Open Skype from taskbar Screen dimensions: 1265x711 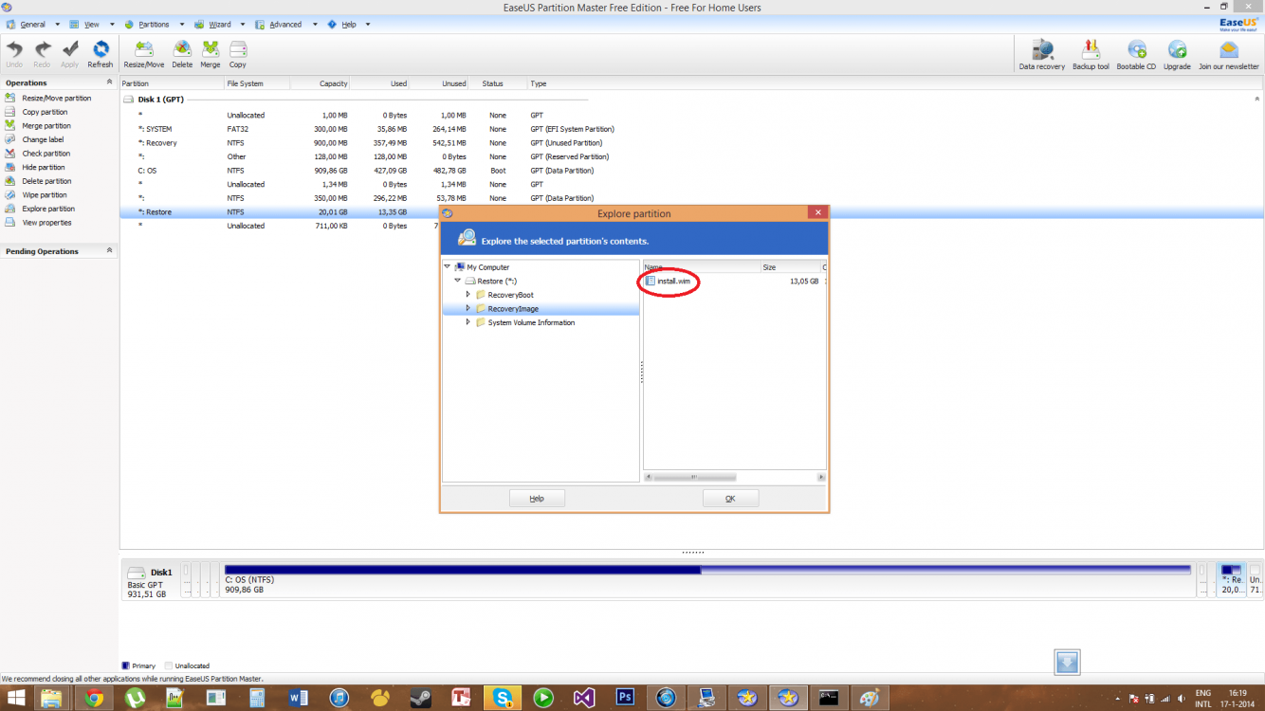coord(502,699)
